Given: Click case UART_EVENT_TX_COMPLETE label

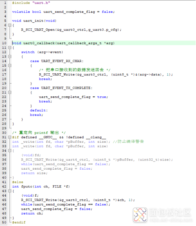Looking at the screenshot, I should [x=61, y=88].
